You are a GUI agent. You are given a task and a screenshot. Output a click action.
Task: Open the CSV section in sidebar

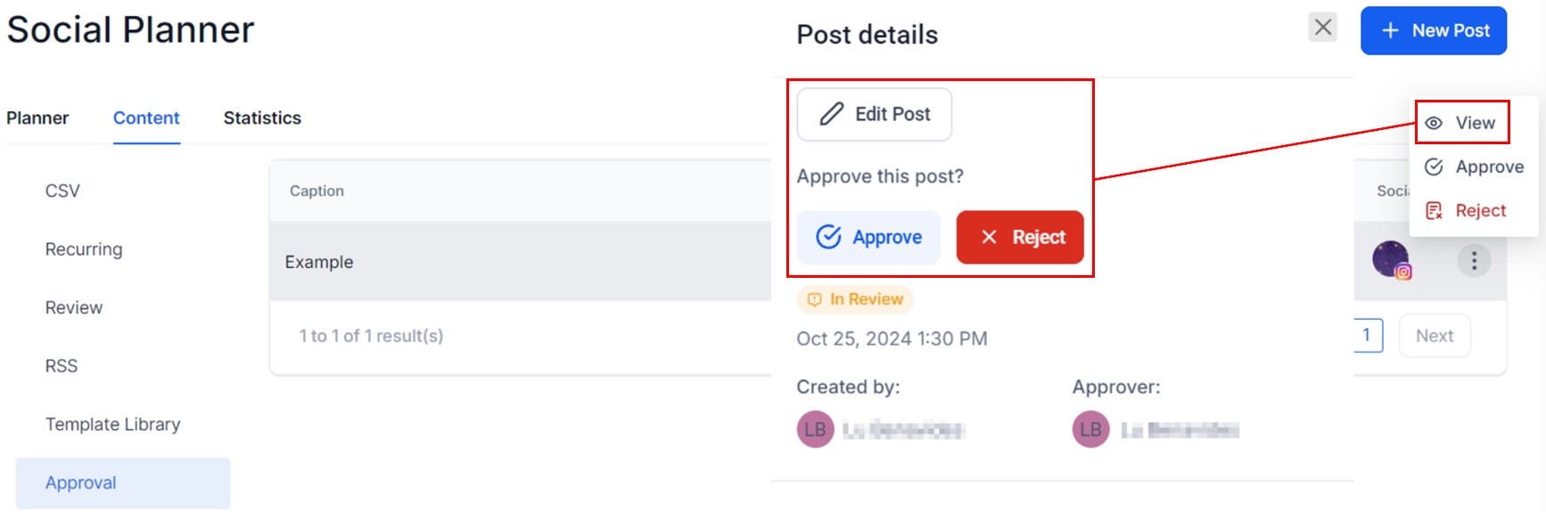point(62,191)
